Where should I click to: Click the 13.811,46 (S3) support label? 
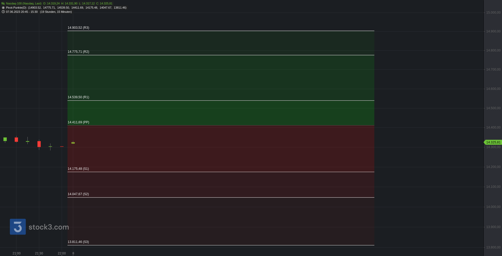[78, 242]
